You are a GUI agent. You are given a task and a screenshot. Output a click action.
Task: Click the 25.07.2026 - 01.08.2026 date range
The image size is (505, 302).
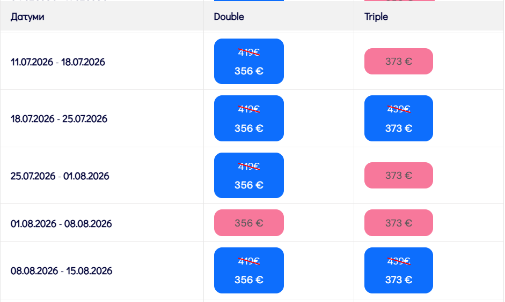pos(60,176)
